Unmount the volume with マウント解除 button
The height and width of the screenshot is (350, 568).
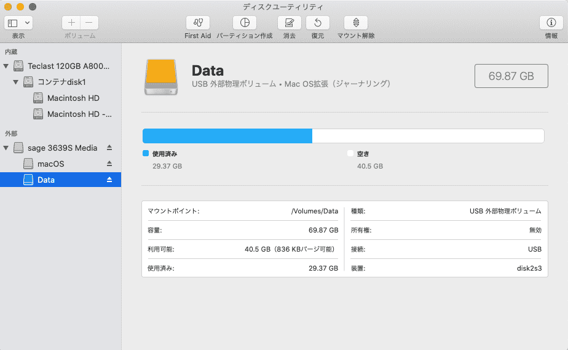point(356,23)
